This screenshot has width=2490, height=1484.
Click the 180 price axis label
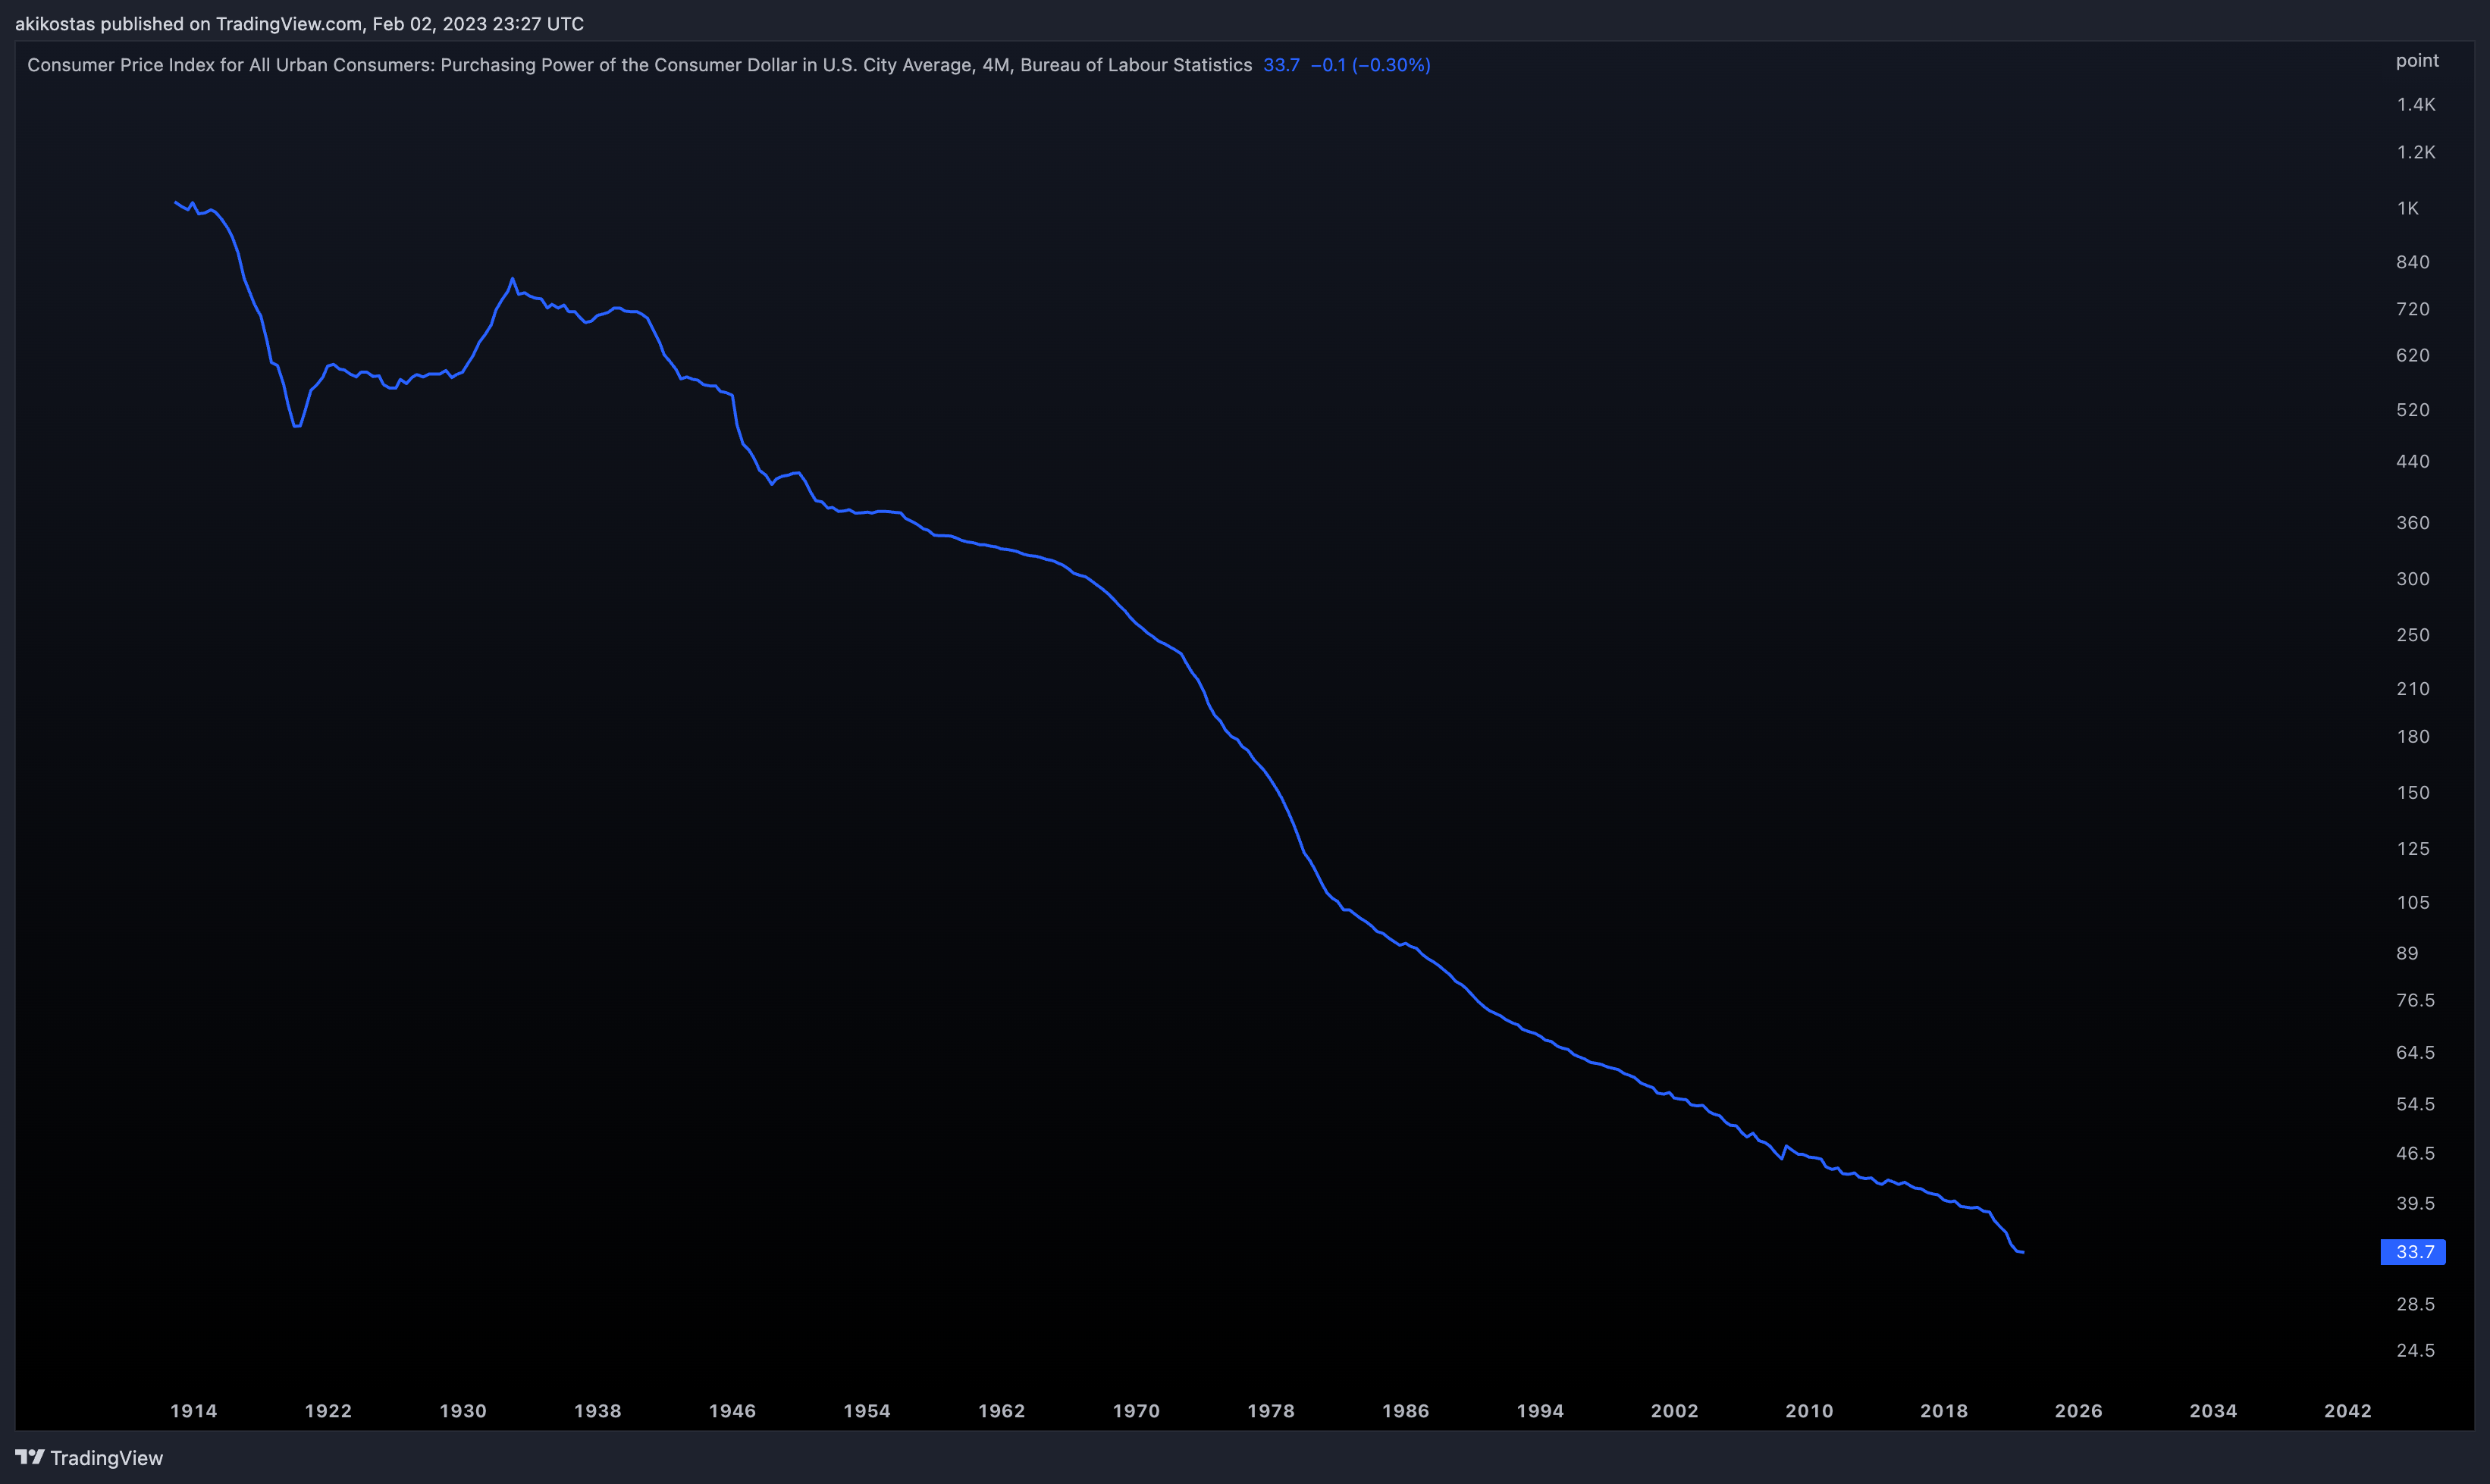(x=2413, y=737)
